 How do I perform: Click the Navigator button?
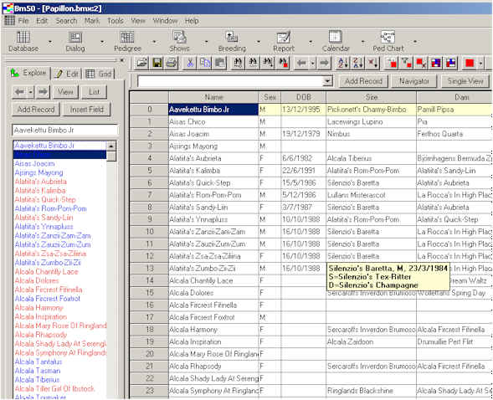pos(414,81)
